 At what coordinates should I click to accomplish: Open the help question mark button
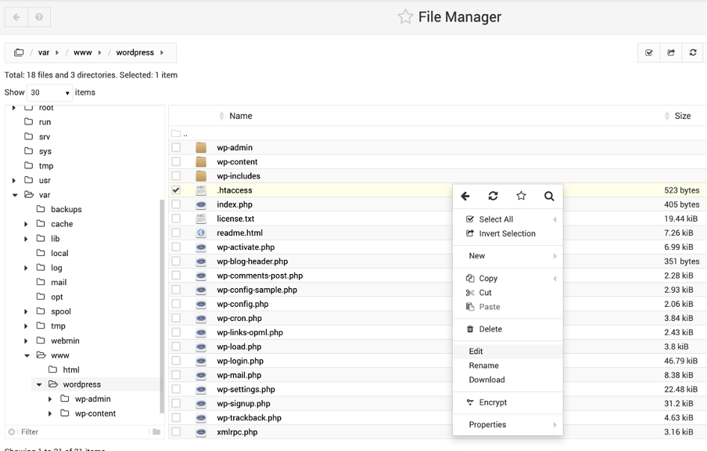coord(39,17)
